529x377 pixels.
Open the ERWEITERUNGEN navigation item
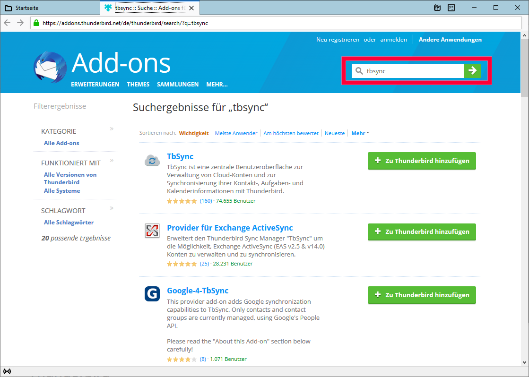(x=95, y=85)
